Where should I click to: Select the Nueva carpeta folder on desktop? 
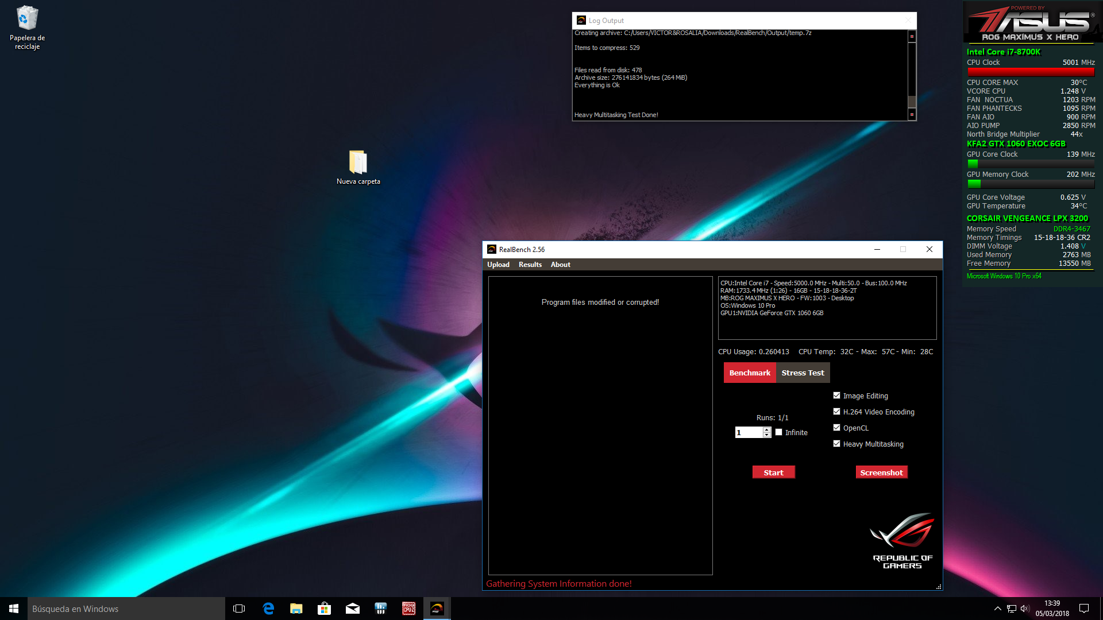(x=358, y=168)
